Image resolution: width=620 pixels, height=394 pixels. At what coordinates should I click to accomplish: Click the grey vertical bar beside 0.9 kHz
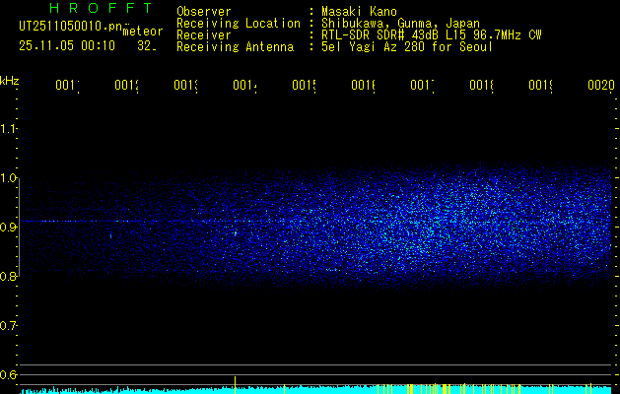click(x=19, y=228)
